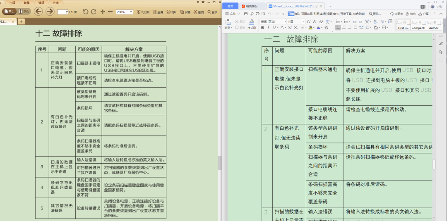The width and height of the screenshot is (447, 221).
Task: Open the 云端 tab in PDF reader
Action: coord(55,2)
